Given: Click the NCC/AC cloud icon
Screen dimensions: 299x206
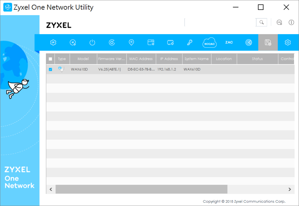Looking at the screenshot, I should [209, 43].
